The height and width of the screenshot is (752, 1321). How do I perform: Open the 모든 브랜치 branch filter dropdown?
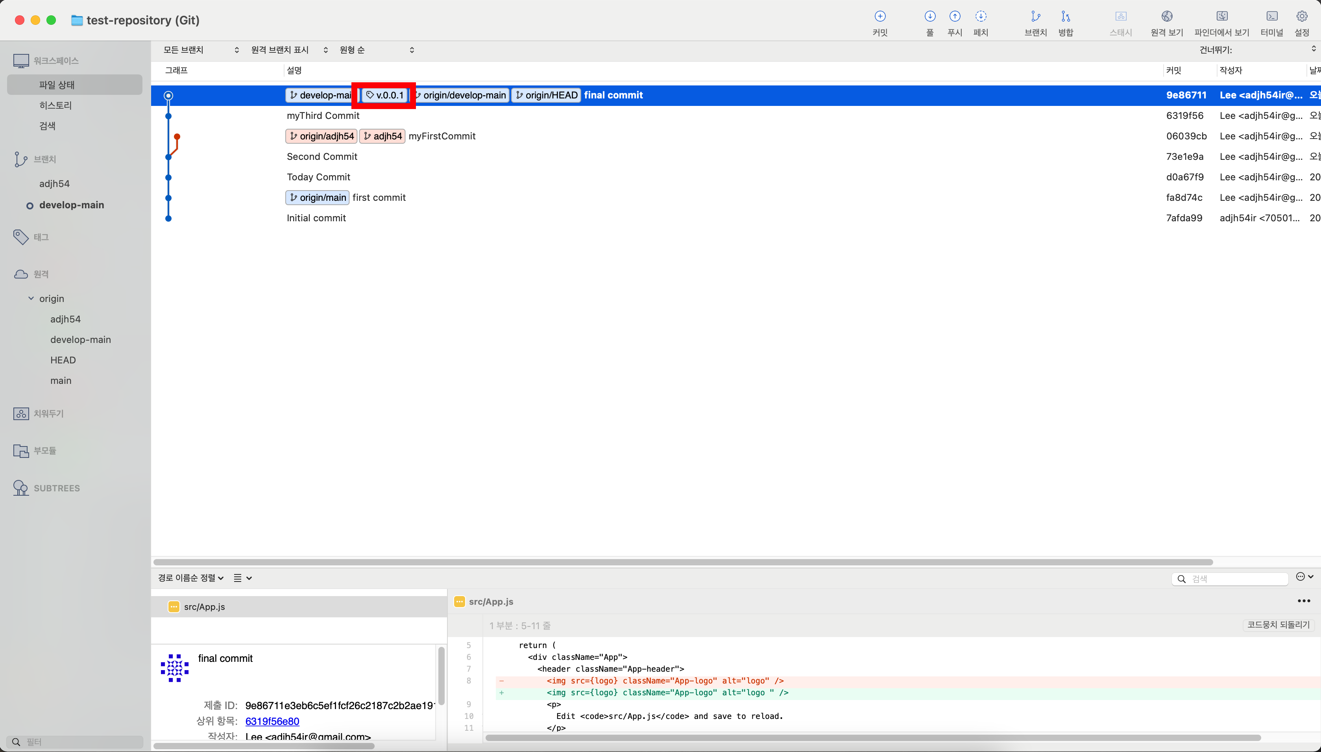(x=201, y=50)
